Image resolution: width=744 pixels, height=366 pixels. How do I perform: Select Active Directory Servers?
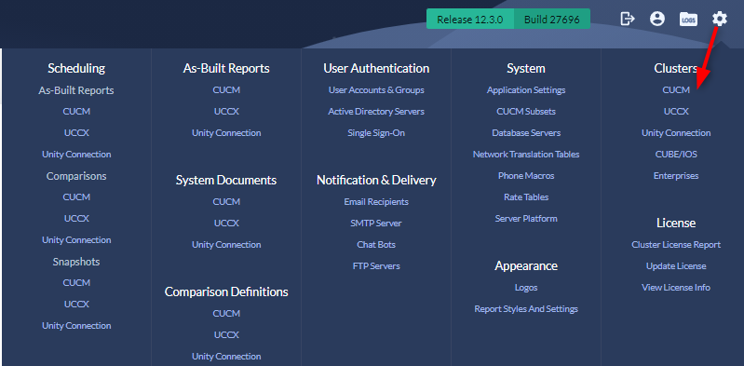point(376,111)
